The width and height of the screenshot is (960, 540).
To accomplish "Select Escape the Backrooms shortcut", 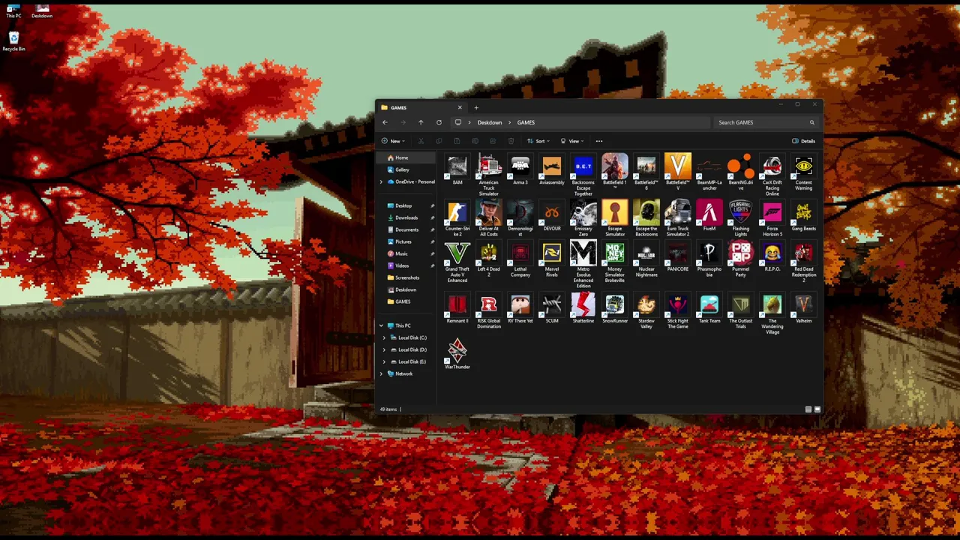I will coord(646,218).
